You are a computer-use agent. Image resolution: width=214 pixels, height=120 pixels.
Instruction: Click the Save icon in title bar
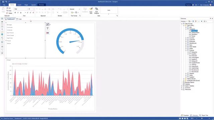tap(3, 2)
